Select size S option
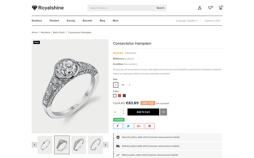This screenshot has height=158, width=254. (x=116, y=85)
